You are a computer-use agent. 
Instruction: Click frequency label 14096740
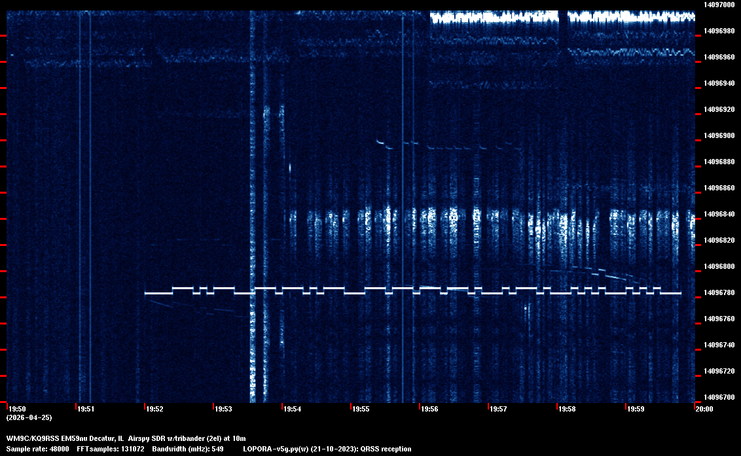(x=719, y=345)
